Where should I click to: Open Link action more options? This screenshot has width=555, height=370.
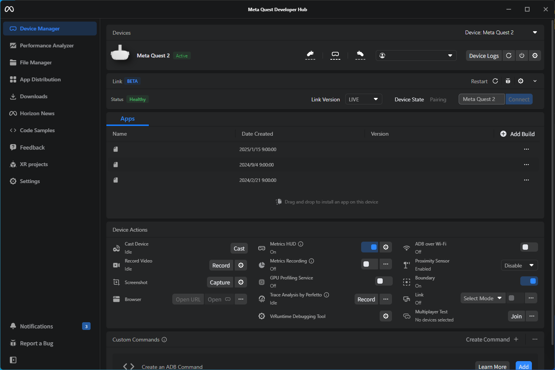click(531, 298)
